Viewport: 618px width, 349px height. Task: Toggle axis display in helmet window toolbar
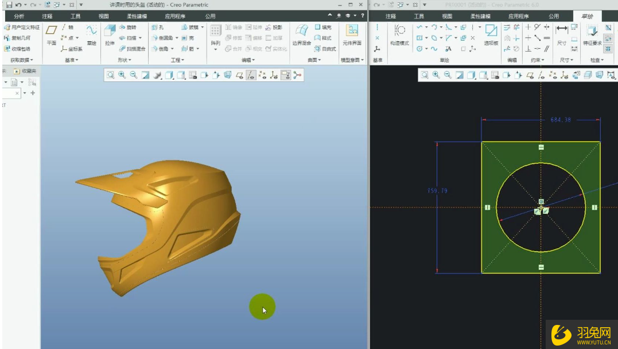click(251, 75)
